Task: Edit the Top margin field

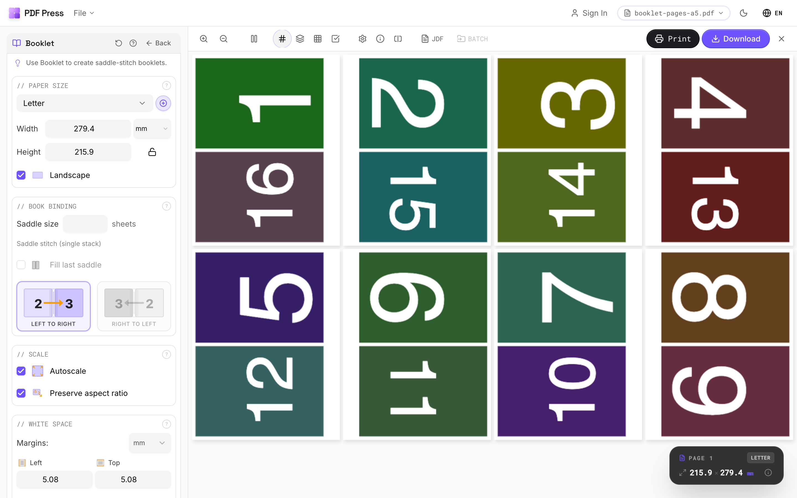Action: tap(133, 479)
